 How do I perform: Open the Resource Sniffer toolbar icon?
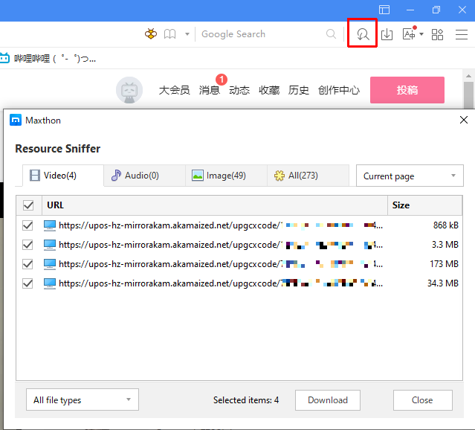[363, 34]
